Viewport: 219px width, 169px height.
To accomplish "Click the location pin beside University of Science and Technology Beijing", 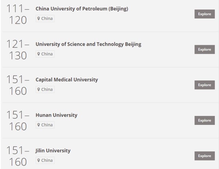I will (39, 54).
